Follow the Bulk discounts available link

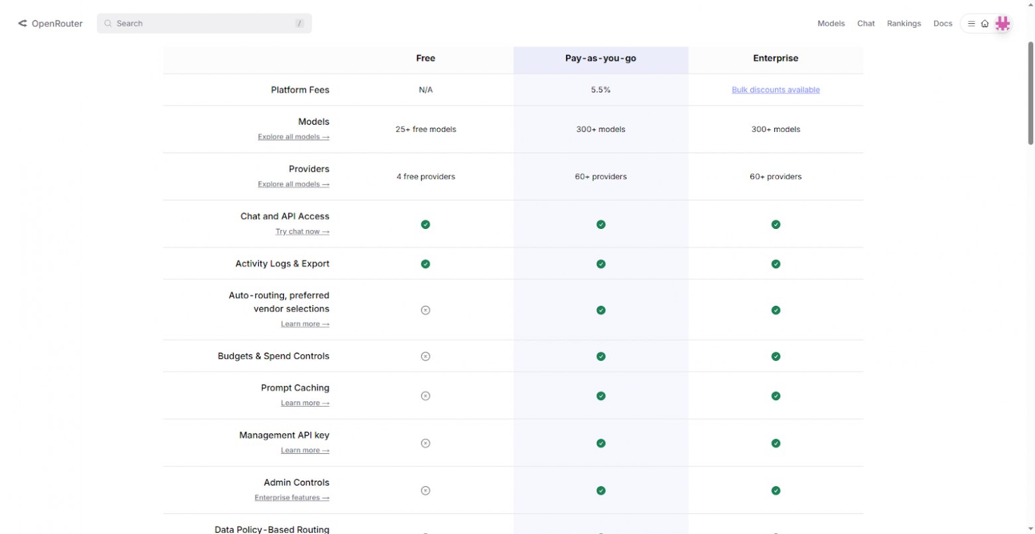[x=776, y=90]
